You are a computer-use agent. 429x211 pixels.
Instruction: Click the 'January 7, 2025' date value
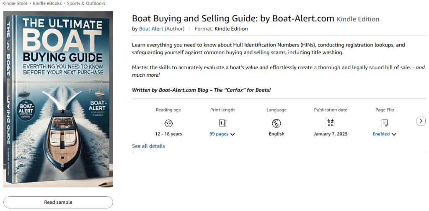pyautogui.click(x=331, y=134)
